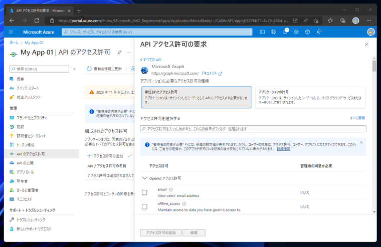Focus the left menu 検索 box
Screen dimensions: 381x247
tap(40, 69)
